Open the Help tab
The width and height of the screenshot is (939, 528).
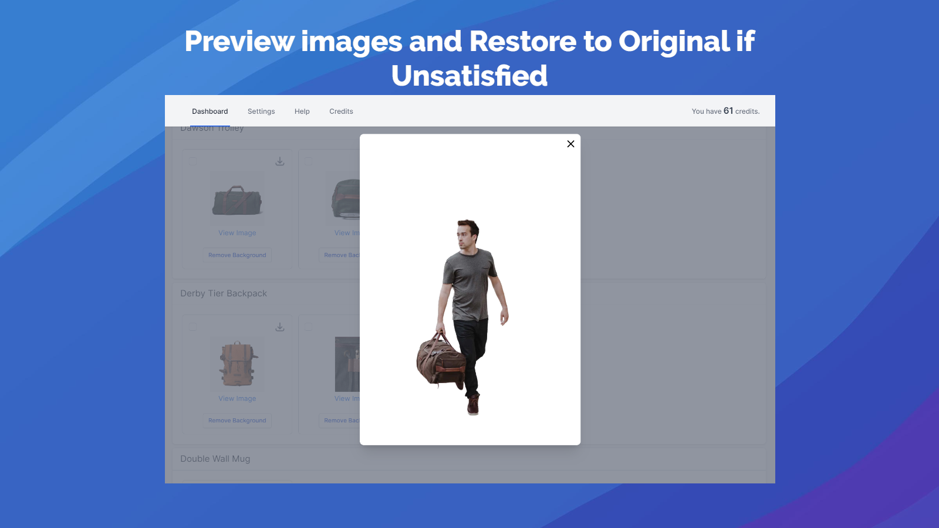(302, 111)
